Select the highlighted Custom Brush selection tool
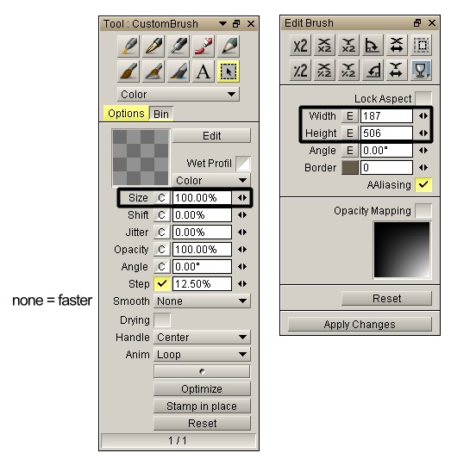Viewport: 451px width, 459px height. click(x=229, y=71)
